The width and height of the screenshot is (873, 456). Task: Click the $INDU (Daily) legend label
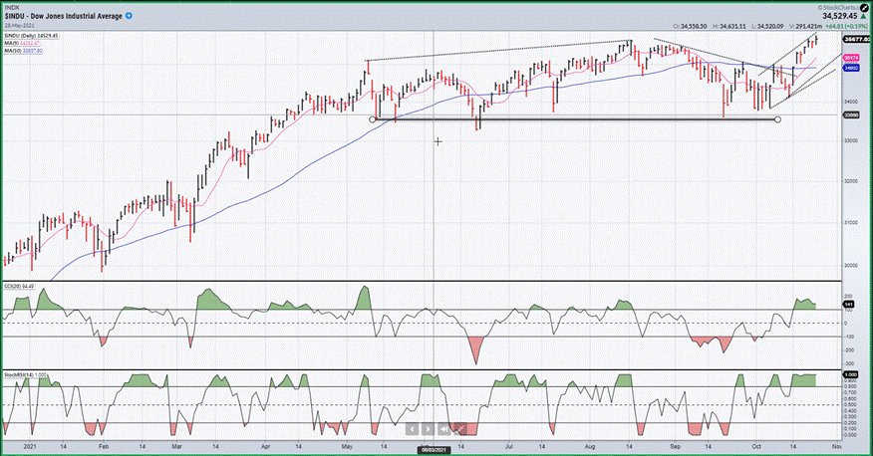[31, 36]
